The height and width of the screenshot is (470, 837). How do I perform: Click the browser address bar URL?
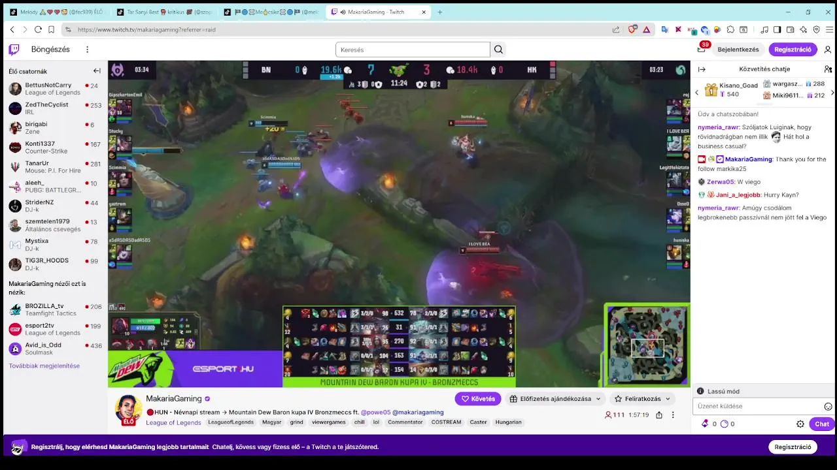click(x=146, y=29)
